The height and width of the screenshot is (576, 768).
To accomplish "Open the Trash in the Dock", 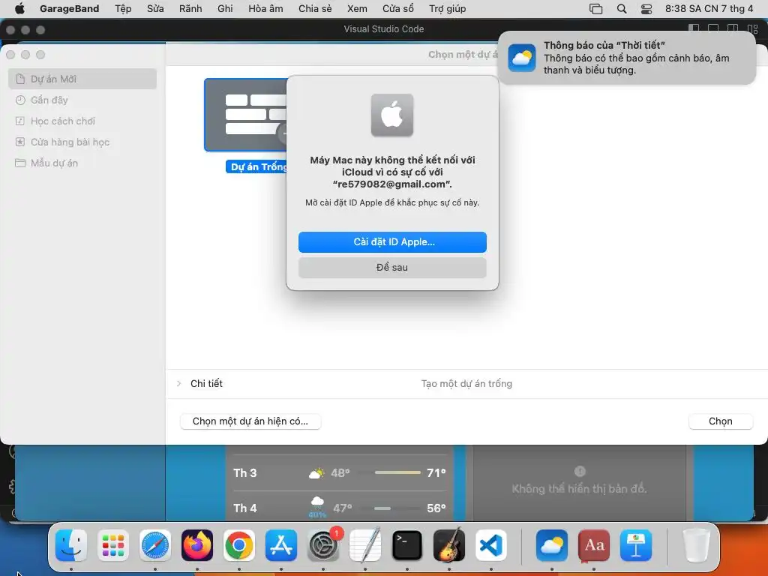I will [x=696, y=545].
